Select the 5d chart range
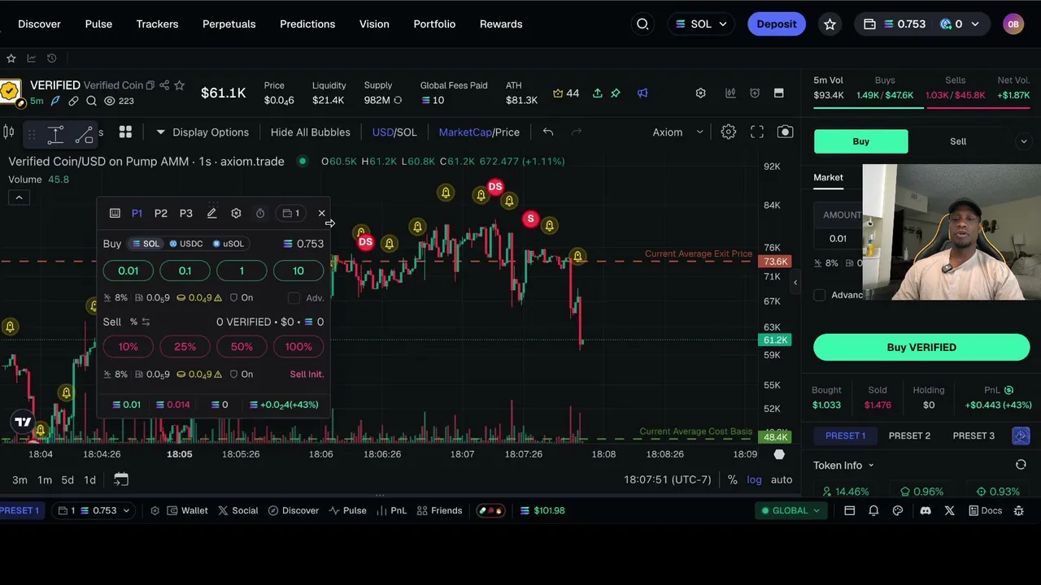The image size is (1041, 585). 68,479
